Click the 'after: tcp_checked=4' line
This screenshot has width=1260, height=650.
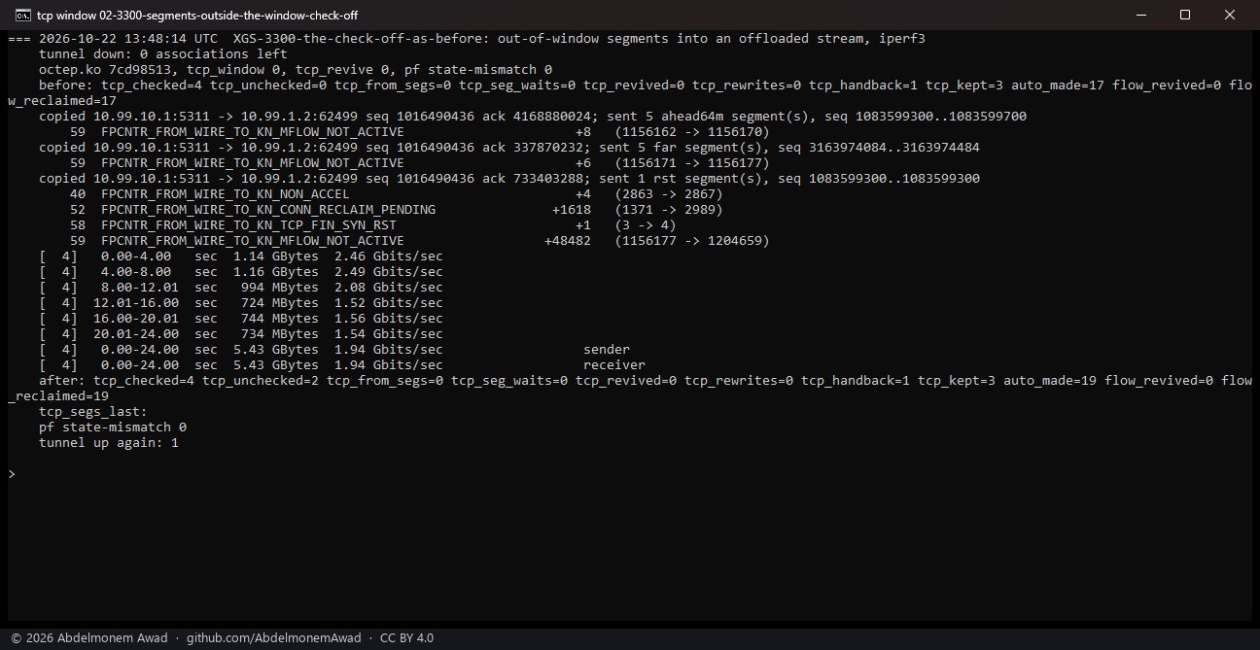[630, 389]
